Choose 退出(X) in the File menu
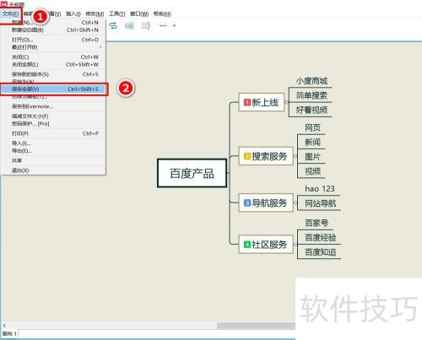This screenshot has height=340, width=422. point(53,170)
